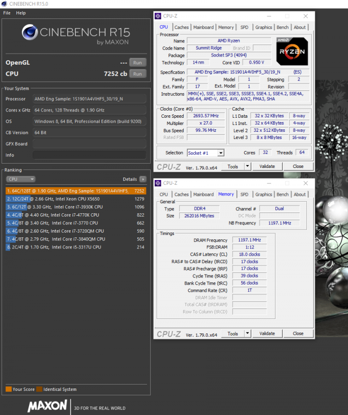Select ranking row Intel Core i7-3930K
The height and width of the screenshot is (415, 348).
point(76,207)
